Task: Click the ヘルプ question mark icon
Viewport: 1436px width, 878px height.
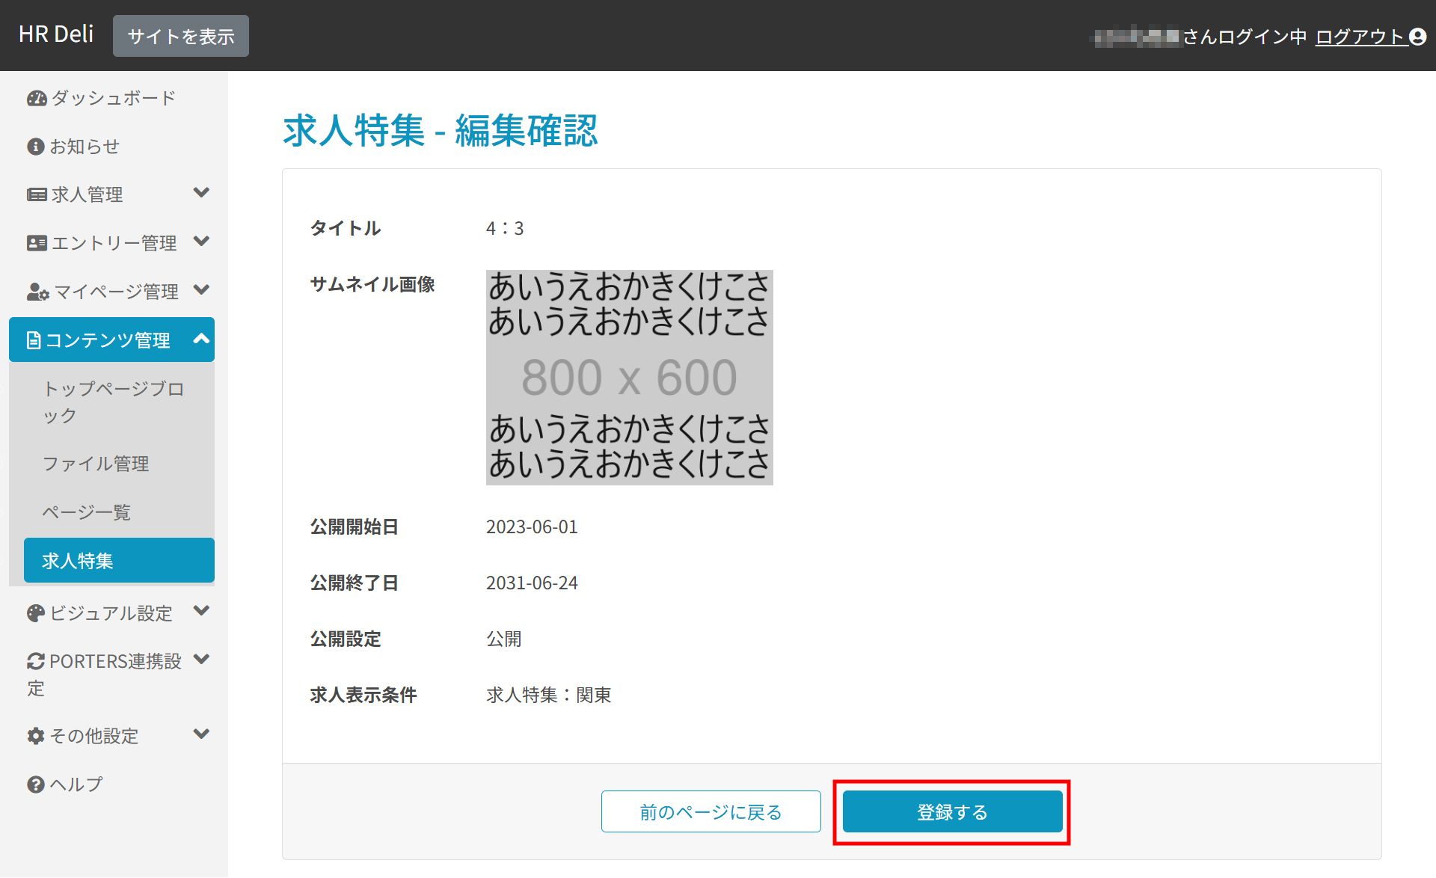Action: pos(35,785)
